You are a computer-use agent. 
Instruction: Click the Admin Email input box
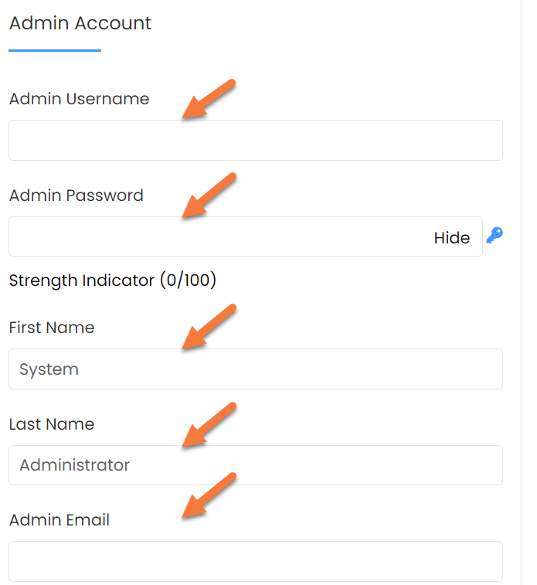(x=255, y=561)
